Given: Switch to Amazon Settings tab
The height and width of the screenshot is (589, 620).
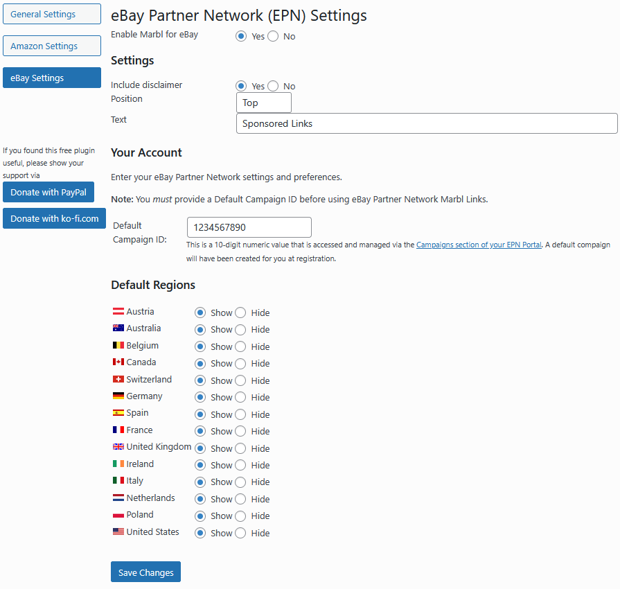Looking at the screenshot, I should tap(52, 46).
